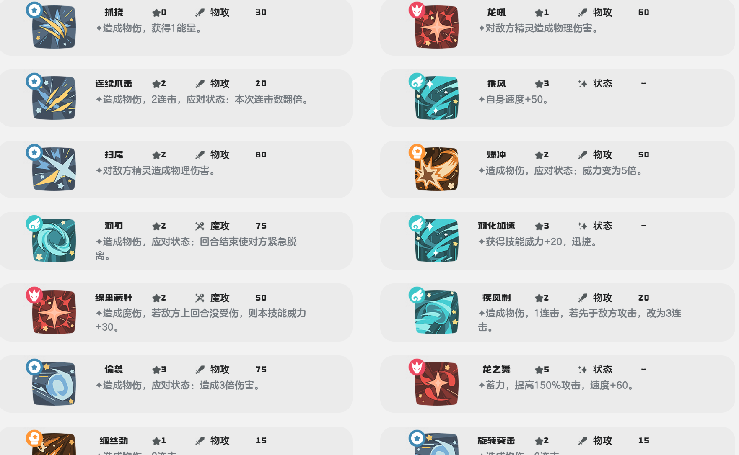The width and height of the screenshot is (739, 455).
Task: Click the 缠丝劲 skill name
Action: 114,440
